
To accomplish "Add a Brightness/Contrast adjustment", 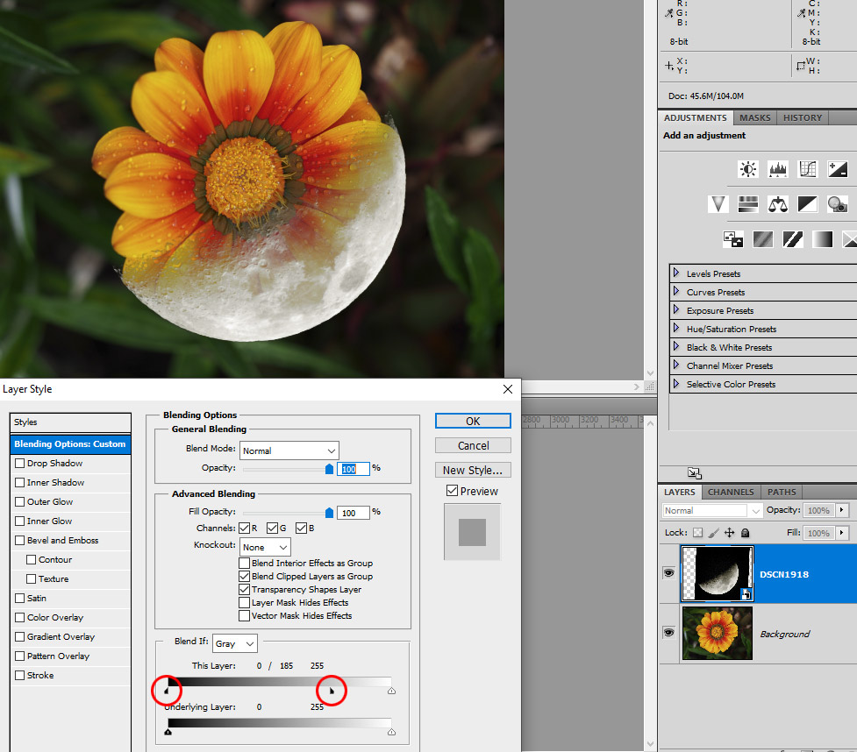I will [x=748, y=169].
